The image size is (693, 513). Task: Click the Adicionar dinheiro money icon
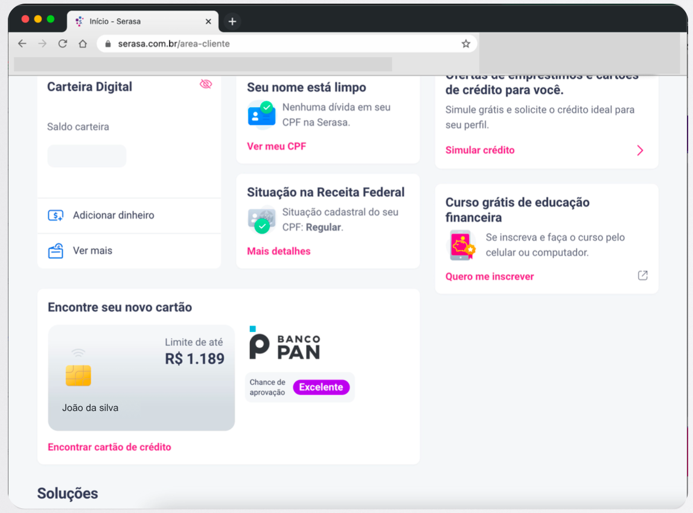coord(56,215)
